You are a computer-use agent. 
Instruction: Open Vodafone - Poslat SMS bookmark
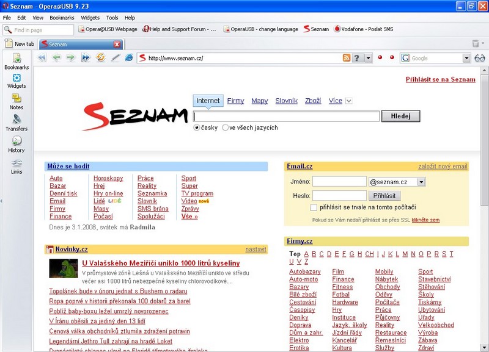[363, 29]
